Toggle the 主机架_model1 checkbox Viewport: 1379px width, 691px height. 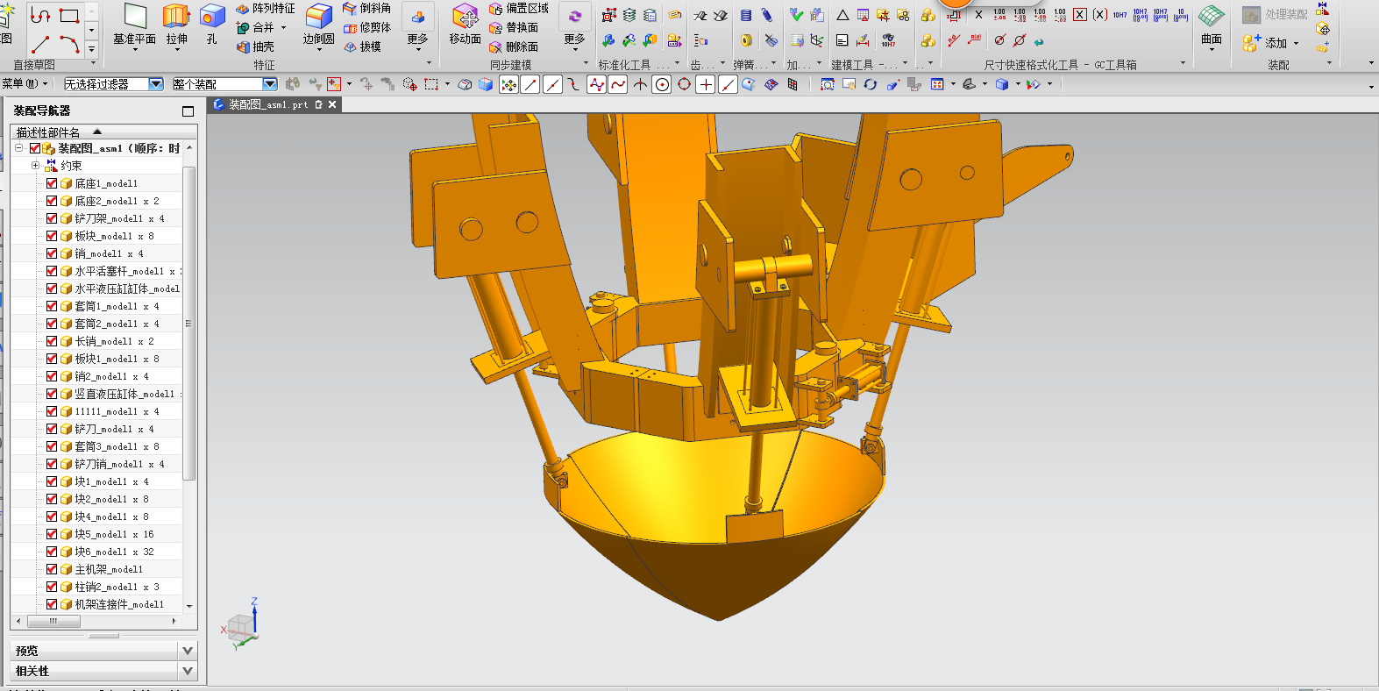click(x=52, y=569)
